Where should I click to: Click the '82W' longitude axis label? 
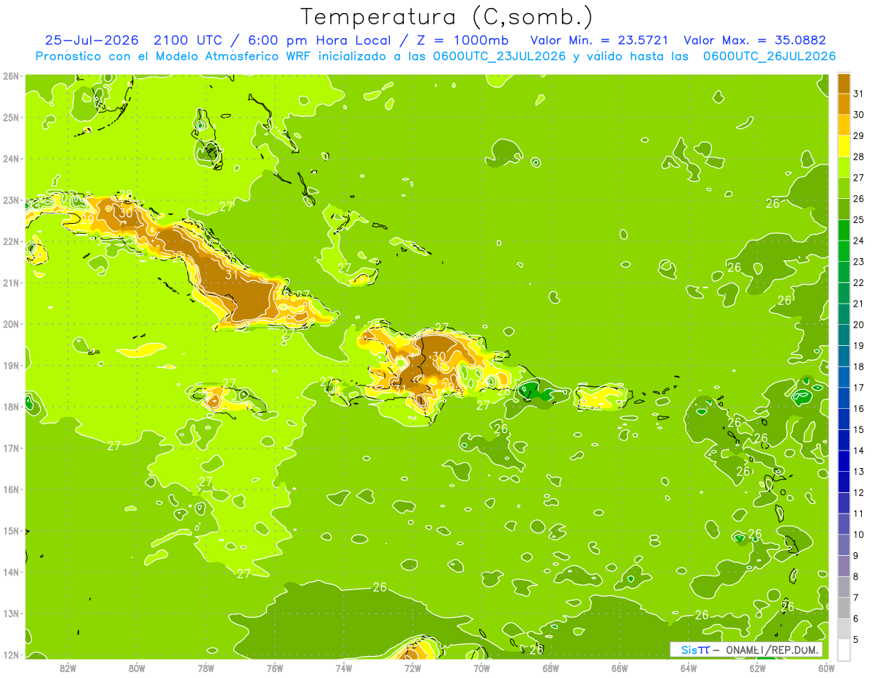pyautogui.click(x=68, y=668)
